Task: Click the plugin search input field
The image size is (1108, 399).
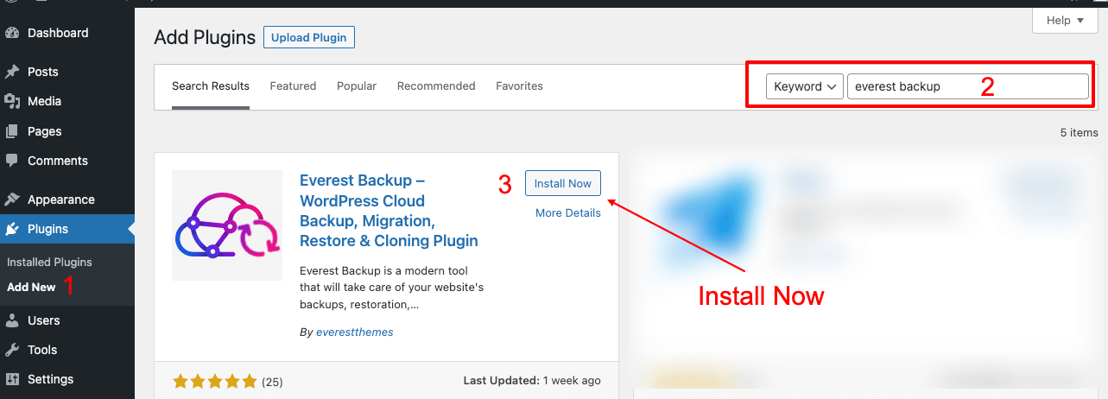Action: point(967,86)
